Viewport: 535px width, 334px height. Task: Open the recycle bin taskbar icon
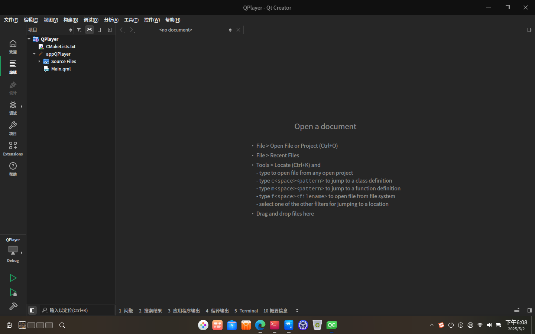pyautogui.click(x=317, y=325)
